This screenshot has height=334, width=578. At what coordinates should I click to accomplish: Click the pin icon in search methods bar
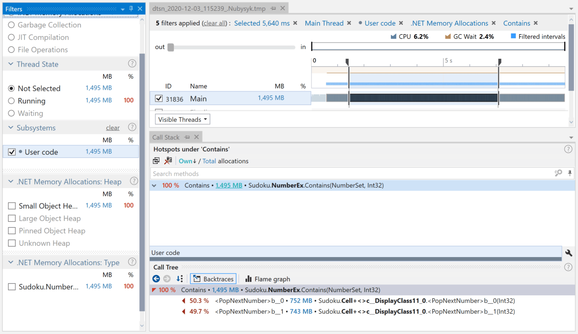tap(570, 173)
